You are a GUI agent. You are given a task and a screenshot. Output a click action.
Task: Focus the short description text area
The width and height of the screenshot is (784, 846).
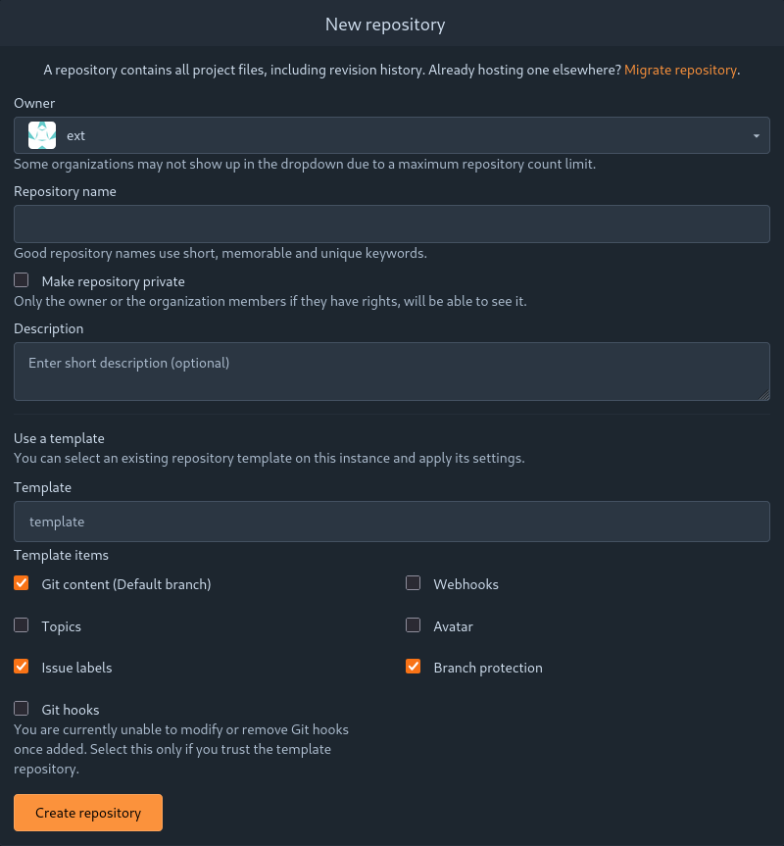[392, 371]
